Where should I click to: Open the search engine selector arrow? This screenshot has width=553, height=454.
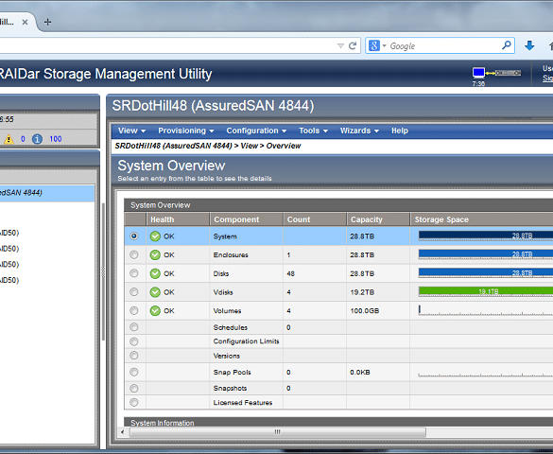384,45
